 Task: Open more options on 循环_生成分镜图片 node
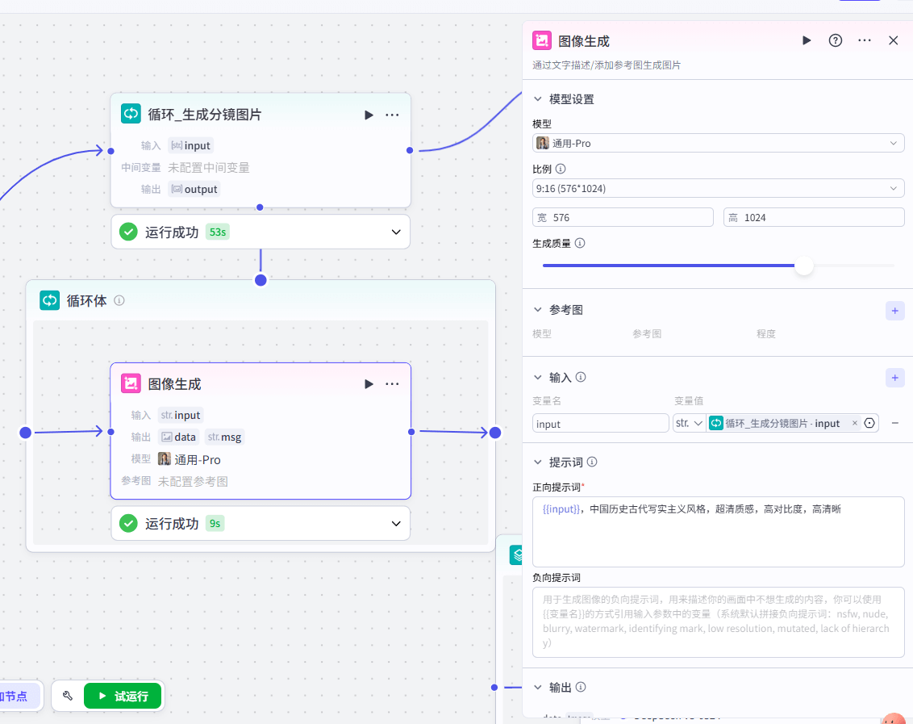coord(392,115)
